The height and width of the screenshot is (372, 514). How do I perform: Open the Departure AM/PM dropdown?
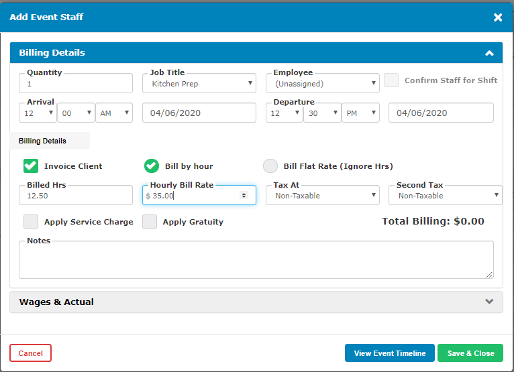point(360,113)
